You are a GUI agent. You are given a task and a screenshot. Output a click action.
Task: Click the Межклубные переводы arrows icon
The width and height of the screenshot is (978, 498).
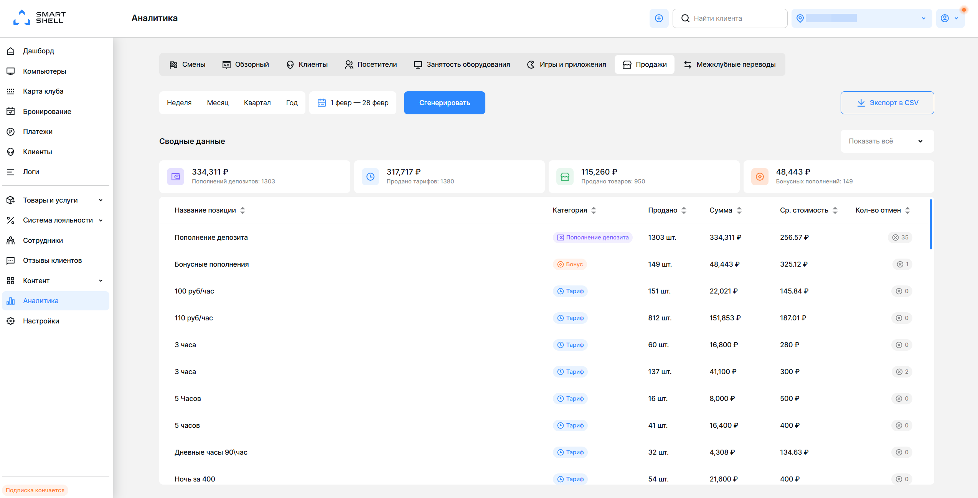pyautogui.click(x=688, y=64)
